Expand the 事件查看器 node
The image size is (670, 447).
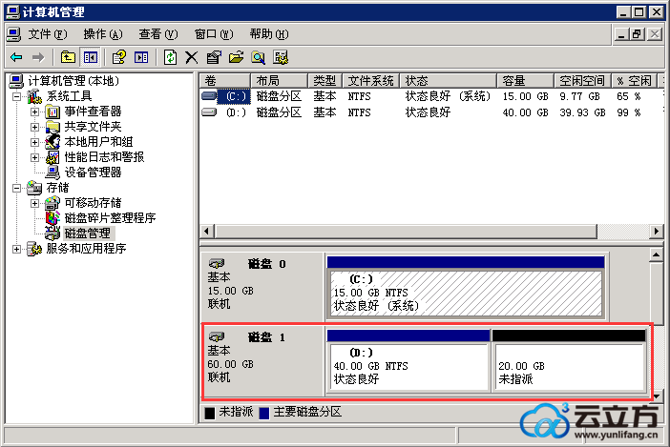pyautogui.click(x=34, y=112)
